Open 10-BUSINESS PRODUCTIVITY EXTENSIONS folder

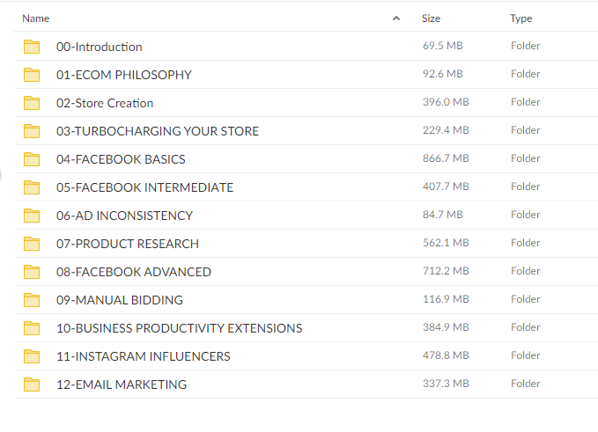[179, 328]
